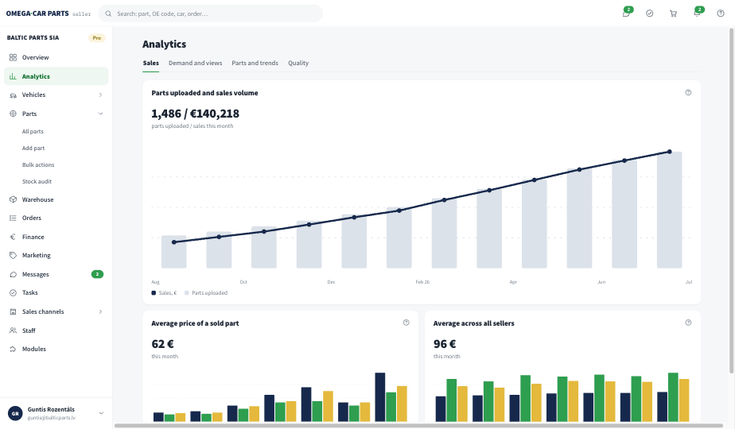The height and width of the screenshot is (429, 735).
Task: Collapse the Parts submenu chevron
Action: [100, 114]
